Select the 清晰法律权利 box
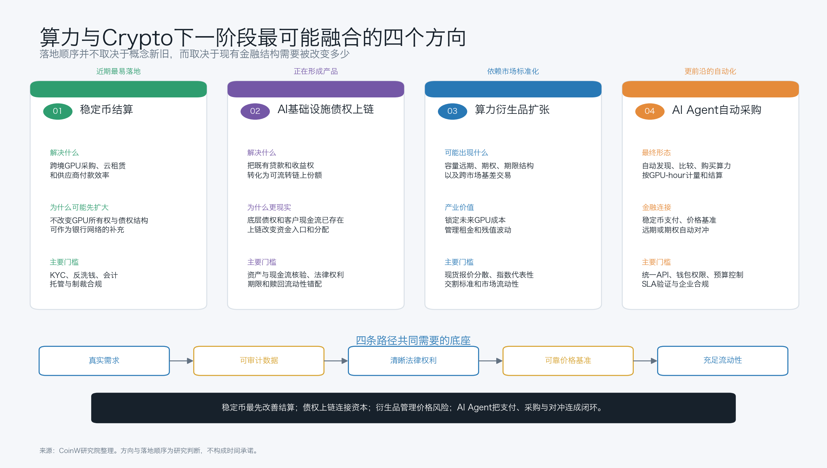Image resolution: width=827 pixels, height=468 pixels. [x=413, y=361]
